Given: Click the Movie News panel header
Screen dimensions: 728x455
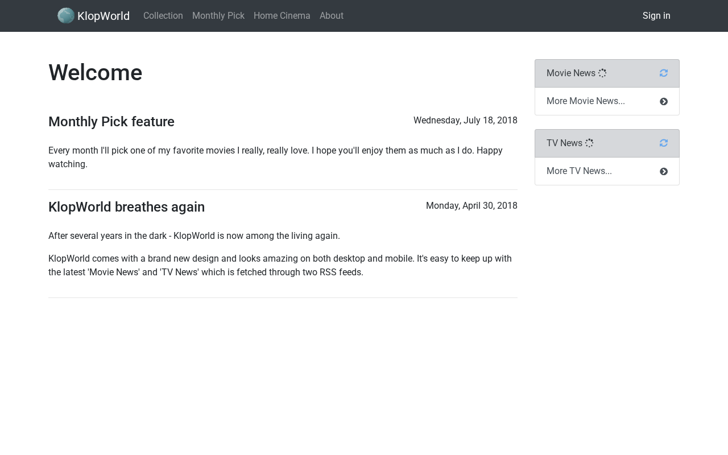Looking at the screenshot, I should pyautogui.click(x=607, y=73).
